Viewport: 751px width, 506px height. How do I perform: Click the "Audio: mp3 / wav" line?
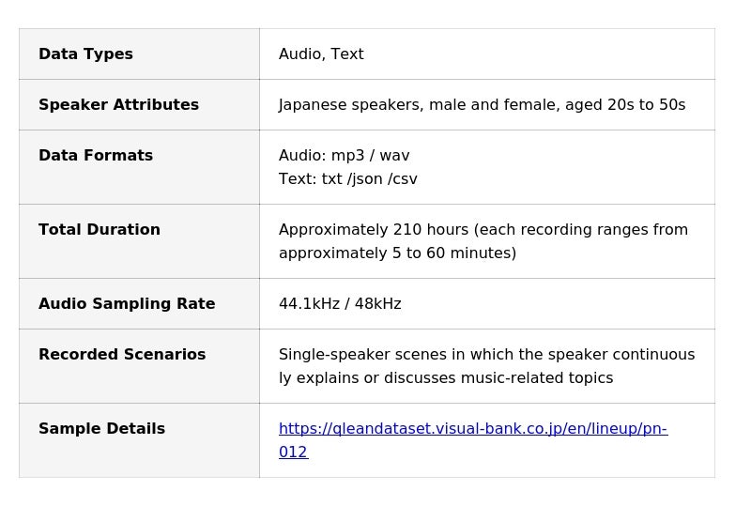pos(344,156)
